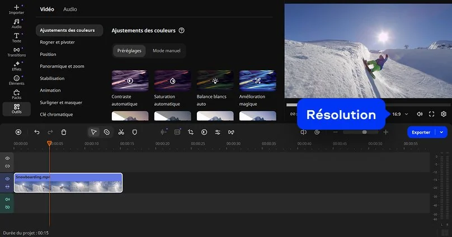Expand the Exporter dropdown arrow
This screenshot has height=237, width=452.
point(441,132)
